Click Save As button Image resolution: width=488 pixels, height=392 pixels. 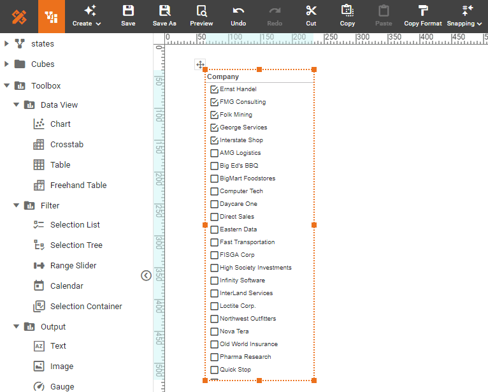(x=164, y=16)
